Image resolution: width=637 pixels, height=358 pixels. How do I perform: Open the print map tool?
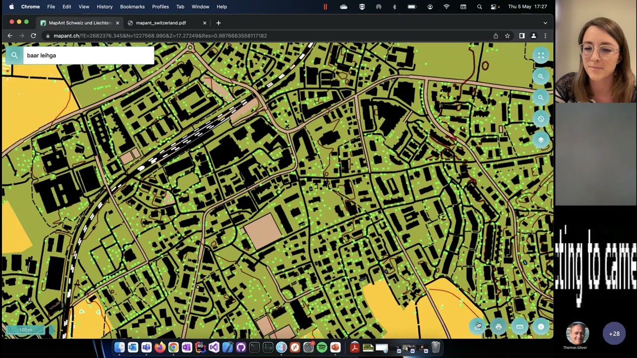point(499,326)
